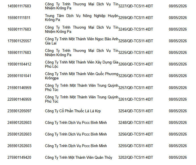This screenshot has width=196, height=165.
Task: Click decision number 3259/QĐ-TCS11-KĐT
Action: pyautogui.click(x=136, y=18)
